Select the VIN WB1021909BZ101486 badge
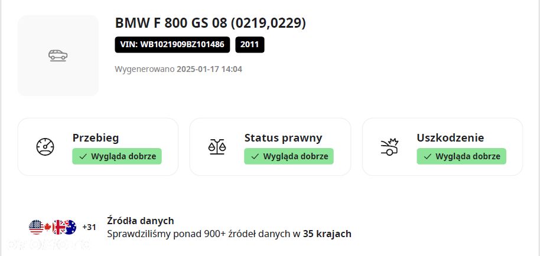The height and width of the screenshot is (256, 540). click(x=172, y=45)
